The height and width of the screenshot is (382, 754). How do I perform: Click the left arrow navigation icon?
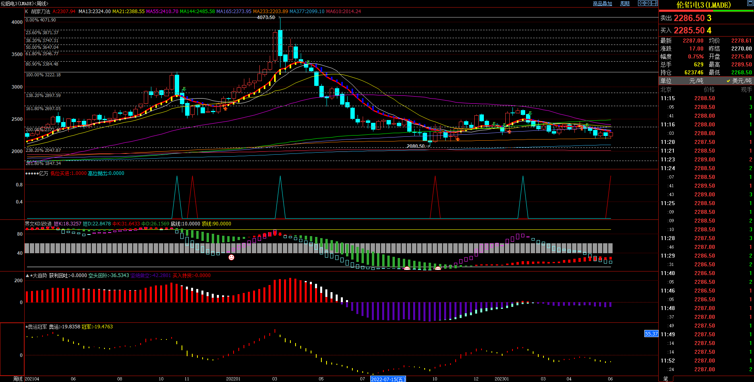(641, 3)
